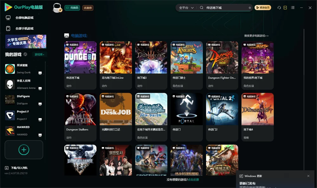
Task: Click the 兑换码 redeem code button
Action: [x=72, y=8]
